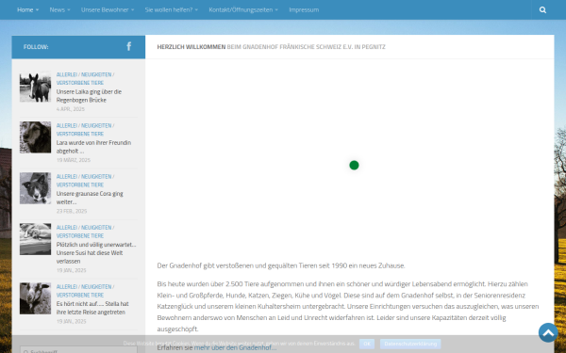Open the Sie wollen helfen? menu

point(169,9)
